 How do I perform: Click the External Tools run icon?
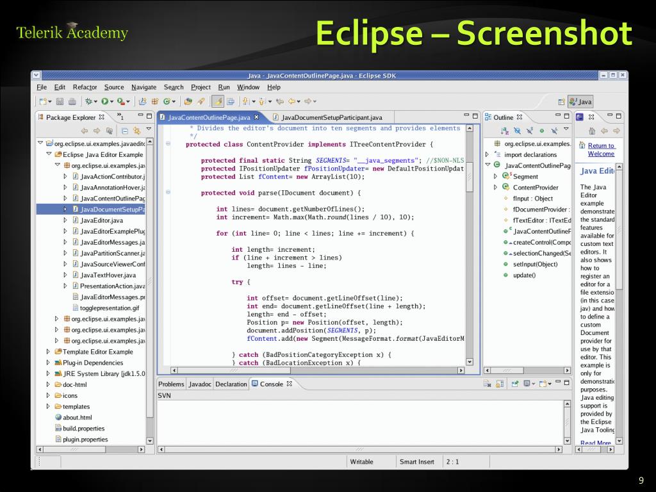point(121,101)
